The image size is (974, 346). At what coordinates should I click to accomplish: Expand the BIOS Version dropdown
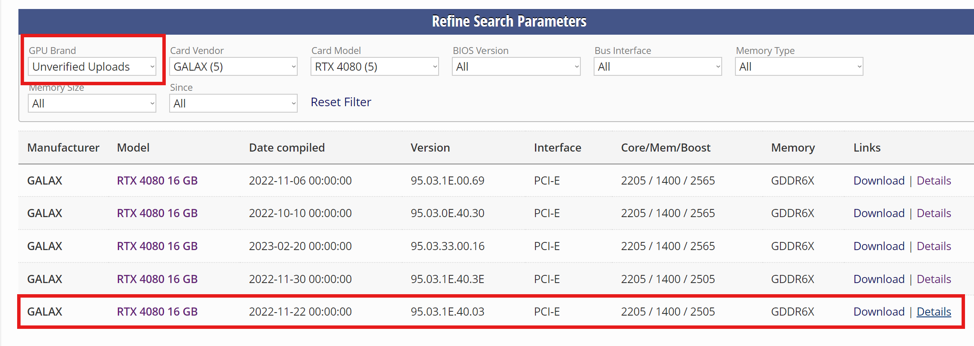[516, 67]
